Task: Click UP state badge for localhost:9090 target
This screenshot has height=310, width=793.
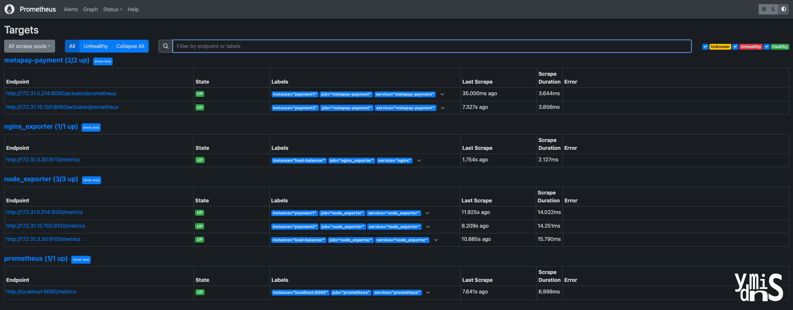Action: point(200,292)
